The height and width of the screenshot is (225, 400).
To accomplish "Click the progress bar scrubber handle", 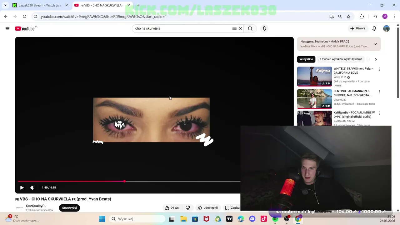I will [124, 181].
